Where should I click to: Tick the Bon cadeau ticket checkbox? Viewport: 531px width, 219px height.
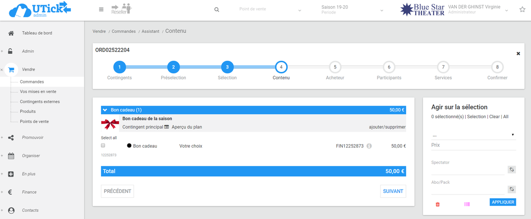point(103,145)
